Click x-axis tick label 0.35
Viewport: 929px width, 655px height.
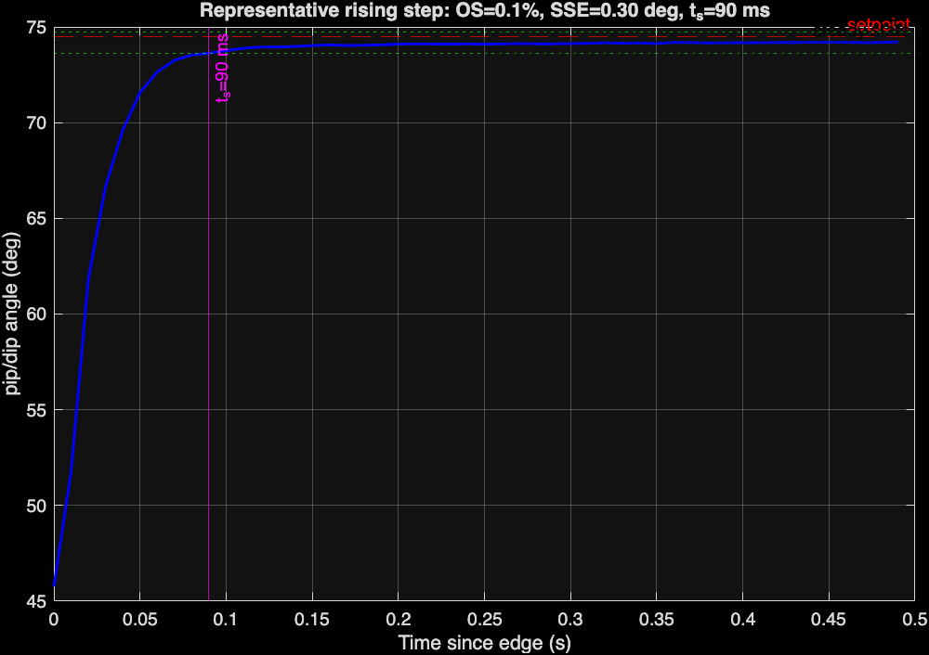tap(657, 620)
